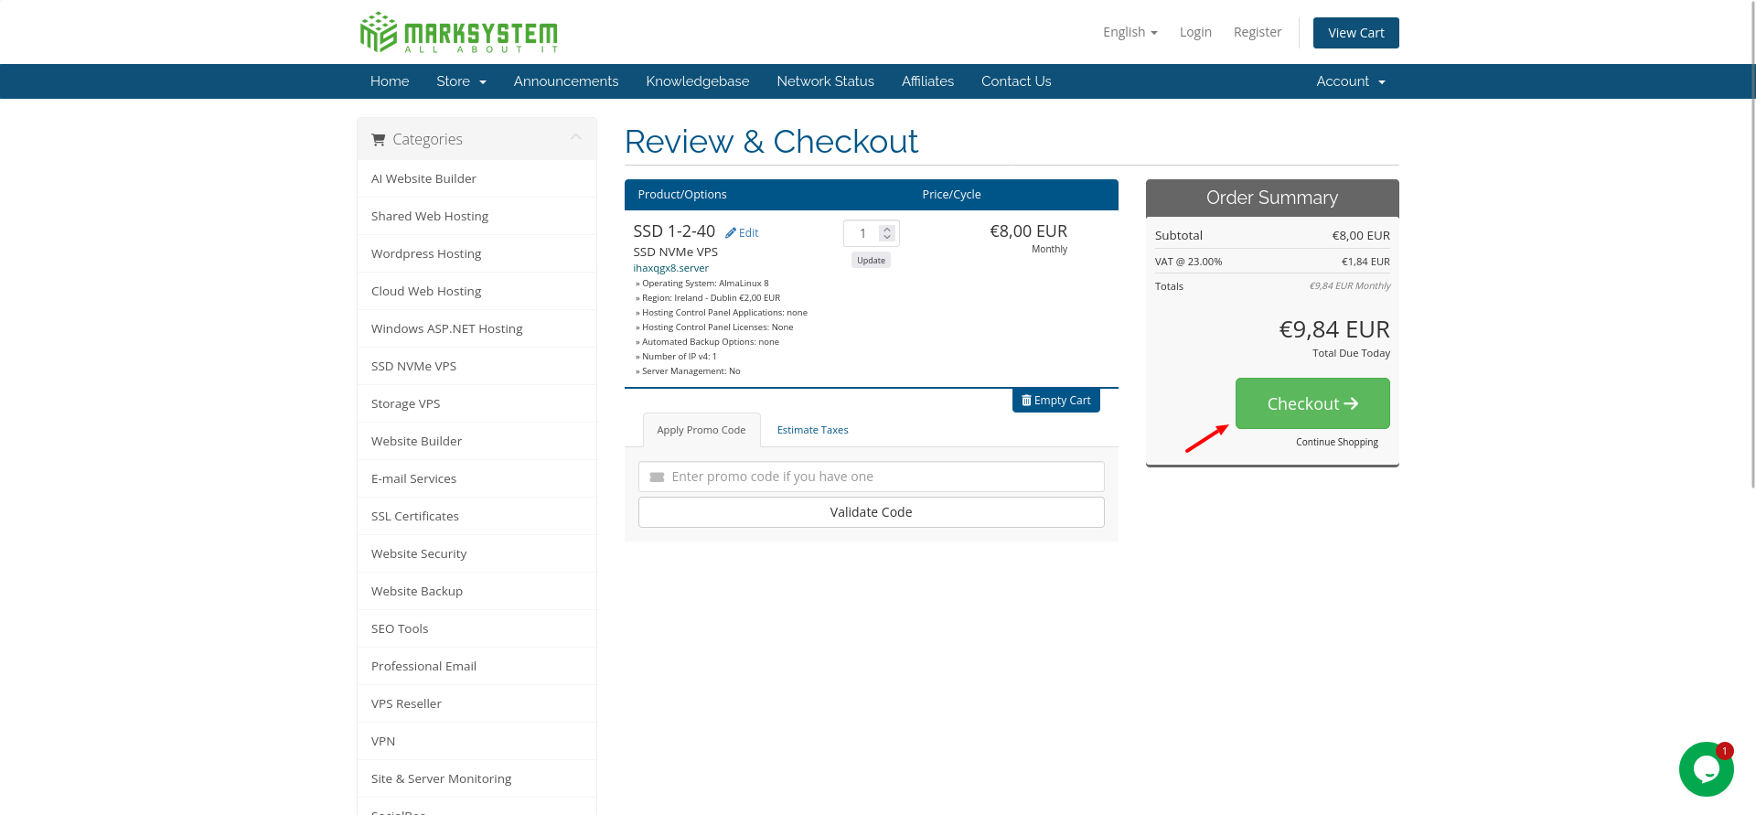This screenshot has width=1756, height=815.
Task: Check the Network Status page
Action: (x=825, y=81)
